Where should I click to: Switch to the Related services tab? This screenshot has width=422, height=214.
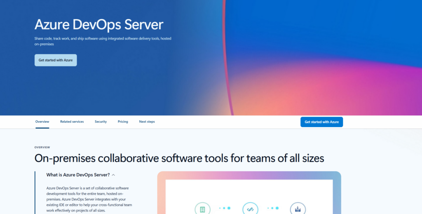tap(72, 122)
